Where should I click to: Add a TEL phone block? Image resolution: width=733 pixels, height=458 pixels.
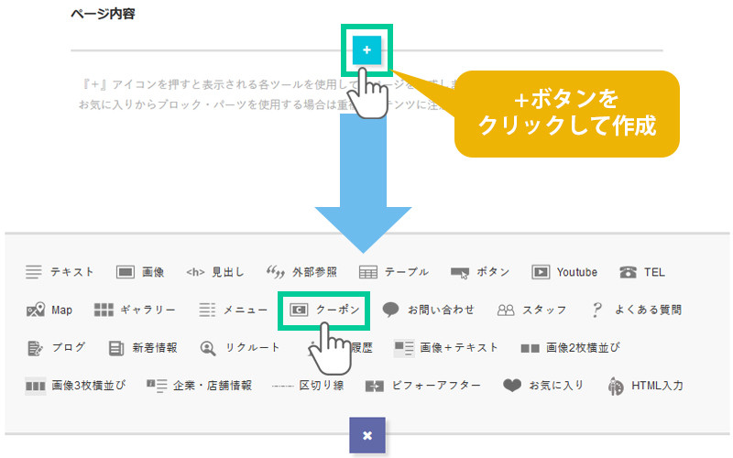coord(642,272)
